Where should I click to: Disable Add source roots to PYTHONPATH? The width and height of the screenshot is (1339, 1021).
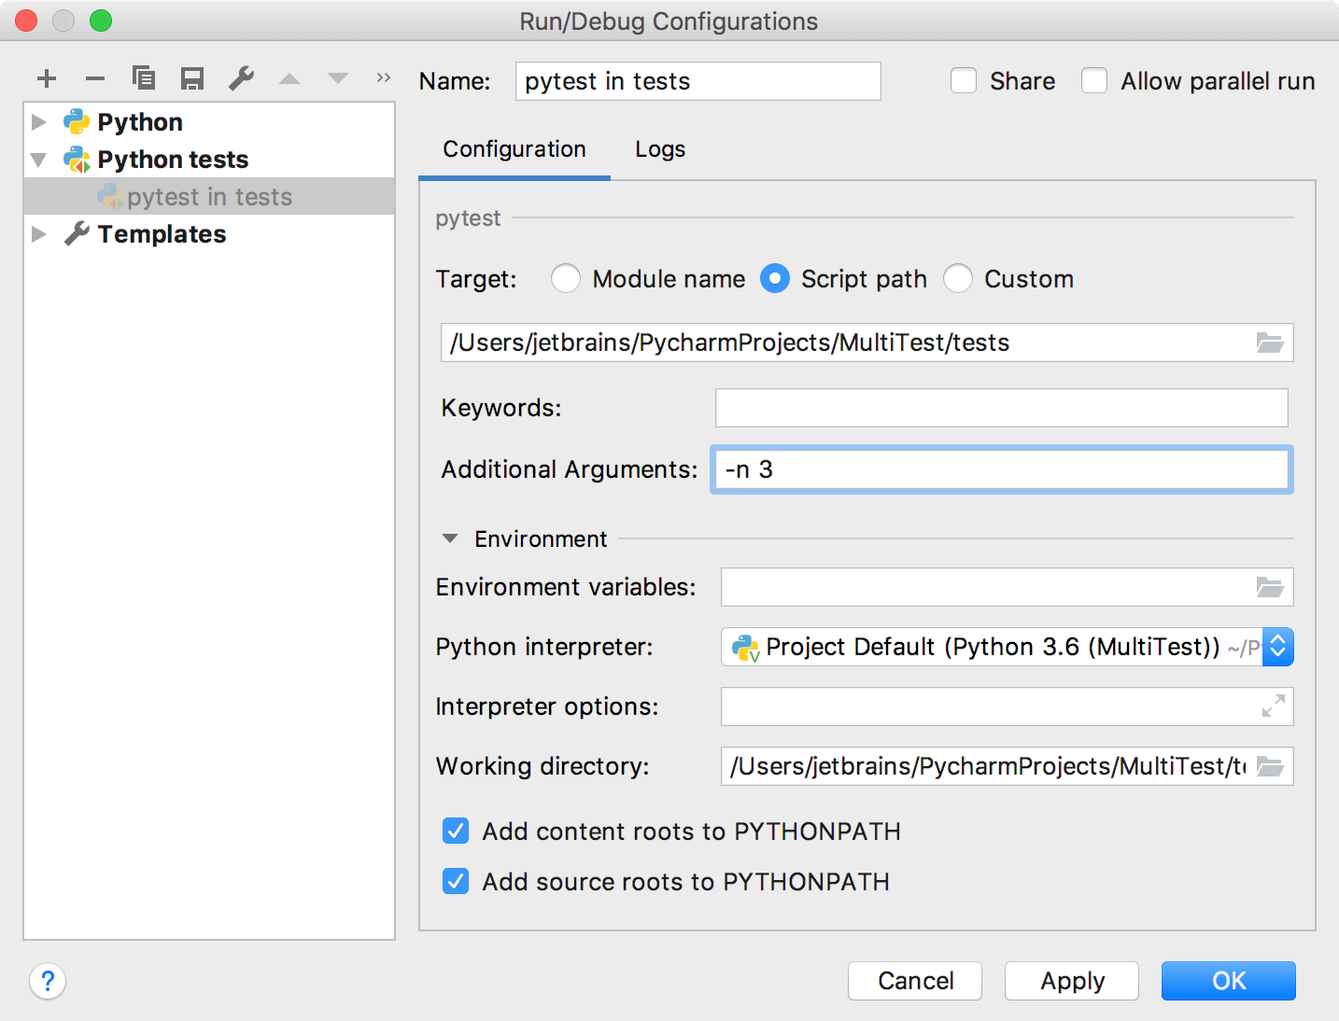pos(456,881)
